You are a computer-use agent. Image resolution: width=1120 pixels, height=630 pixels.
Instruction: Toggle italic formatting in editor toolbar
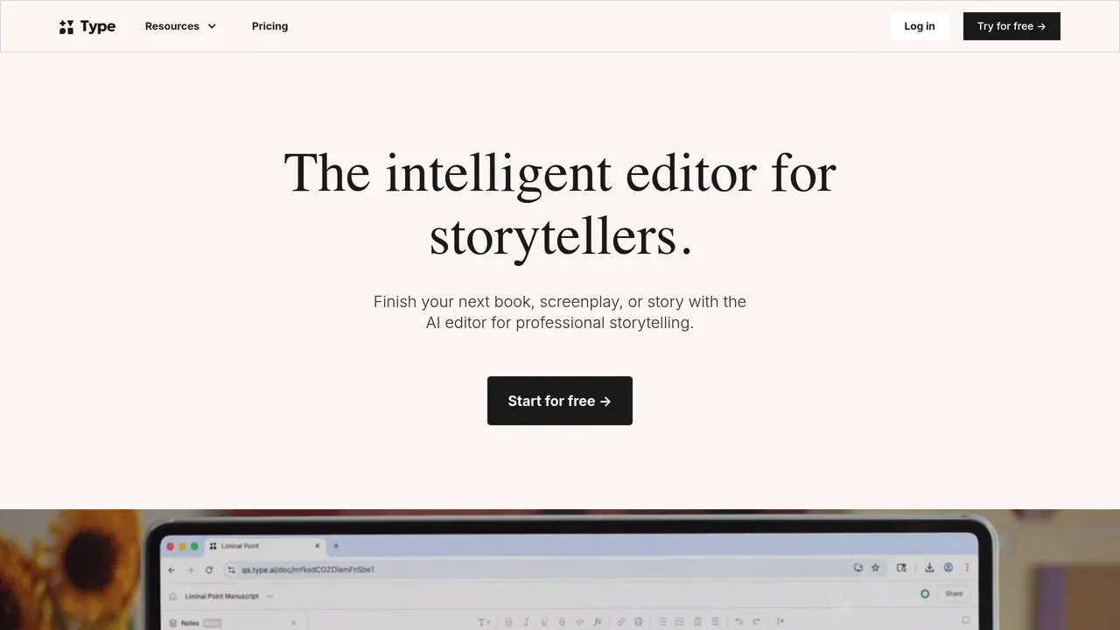[x=527, y=622]
